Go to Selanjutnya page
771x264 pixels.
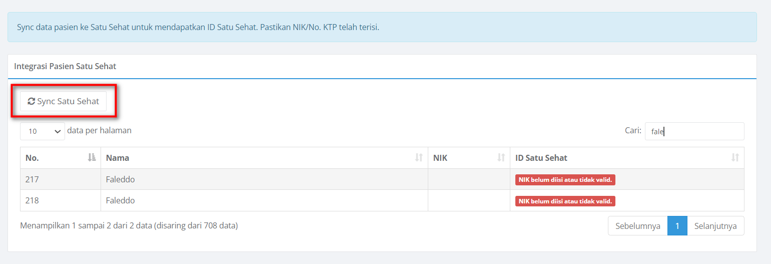coord(715,226)
